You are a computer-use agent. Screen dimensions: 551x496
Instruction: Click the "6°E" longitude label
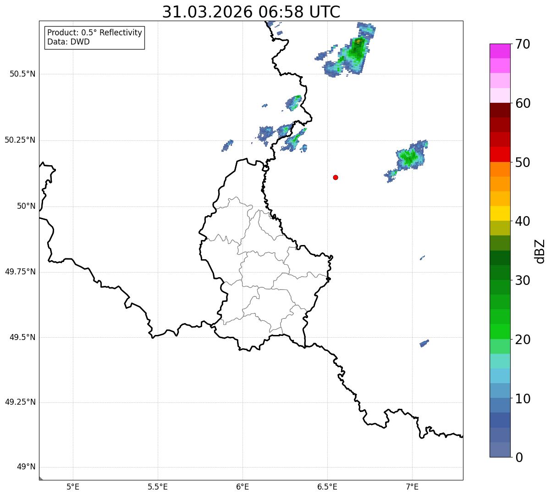(242, 487)
